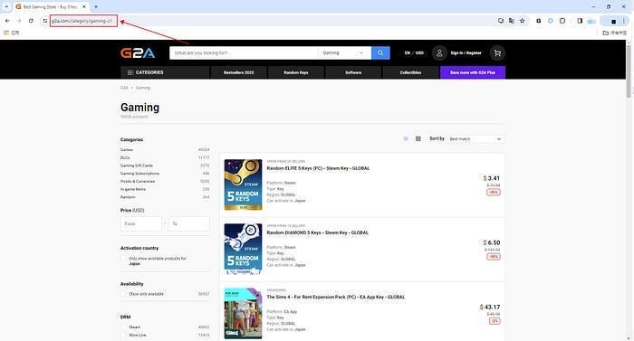Switch to grid view layout icon
Image resolution: width=634 pixels, height=341 pixels.
(418, 138)
